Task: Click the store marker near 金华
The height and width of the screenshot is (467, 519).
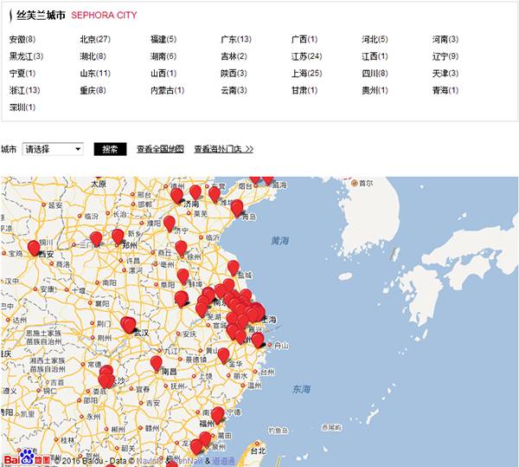Action: click(223, 355)
